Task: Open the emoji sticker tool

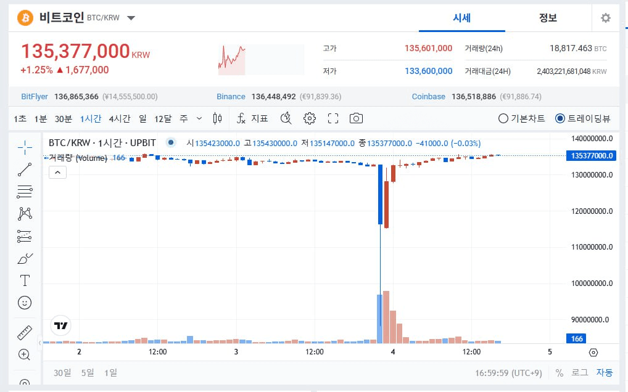Action: click(x=25, y=303)
